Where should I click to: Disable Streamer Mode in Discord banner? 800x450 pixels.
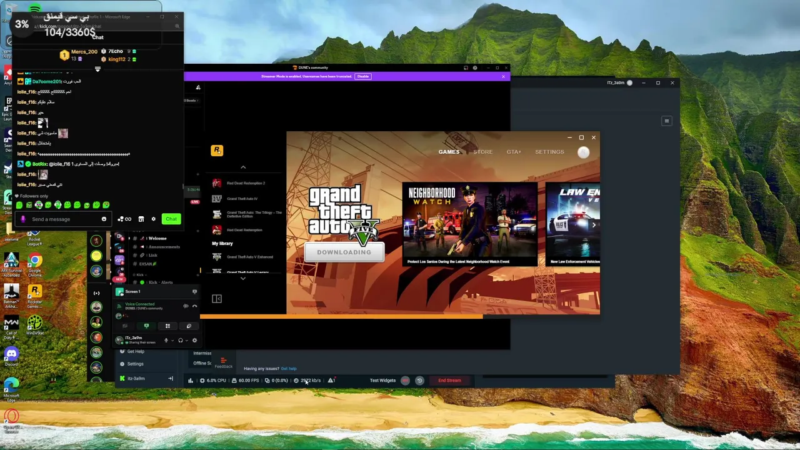[363, 76]
